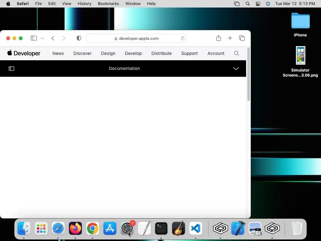
Task: Open the Apple menu
Action: click(x=8, y=4)
